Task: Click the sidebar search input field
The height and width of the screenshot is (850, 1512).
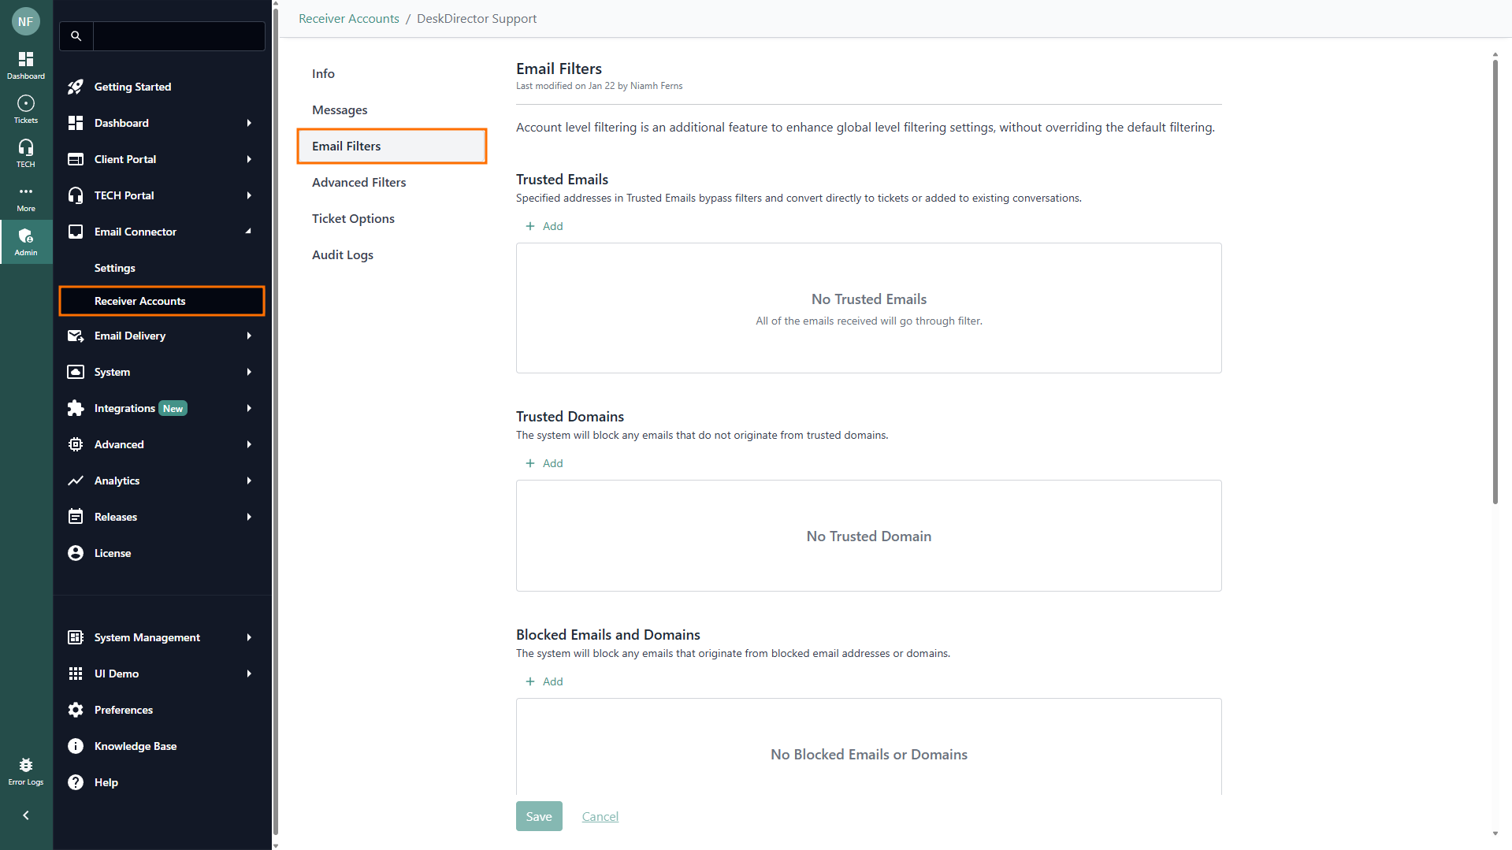Action: coord(179,36)
